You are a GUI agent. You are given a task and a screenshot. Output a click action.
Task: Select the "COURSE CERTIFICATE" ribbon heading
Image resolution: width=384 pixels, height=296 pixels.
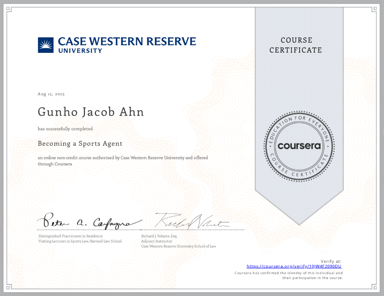pyautogui.click(x=296, y=45)
